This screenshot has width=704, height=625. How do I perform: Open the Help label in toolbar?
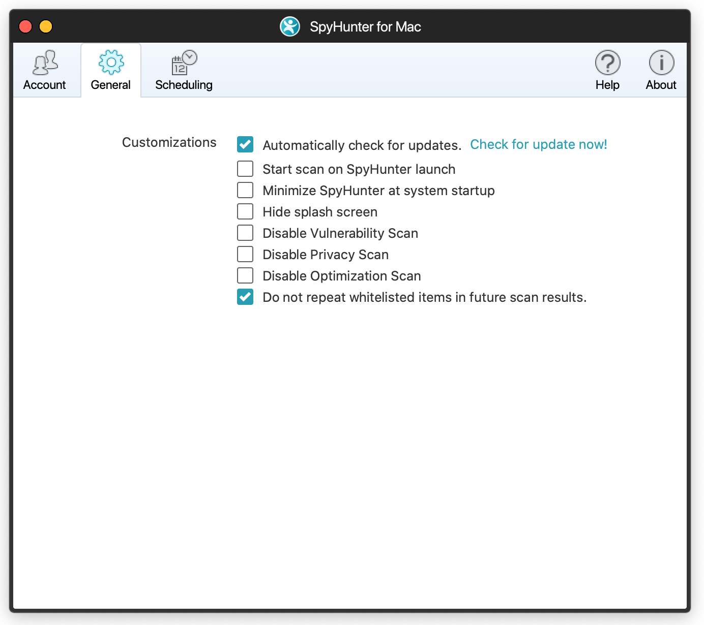pyautogui.click(x=607, y=85)
